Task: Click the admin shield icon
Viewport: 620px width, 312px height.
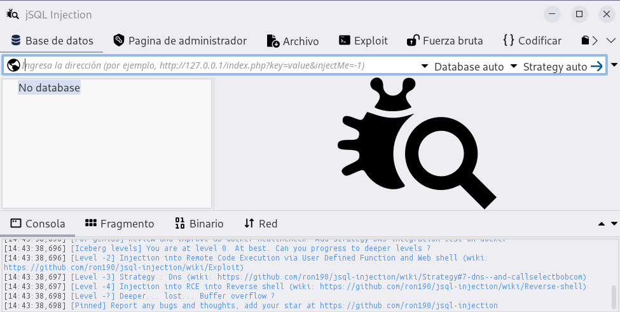Action: [x=119, y=40]
